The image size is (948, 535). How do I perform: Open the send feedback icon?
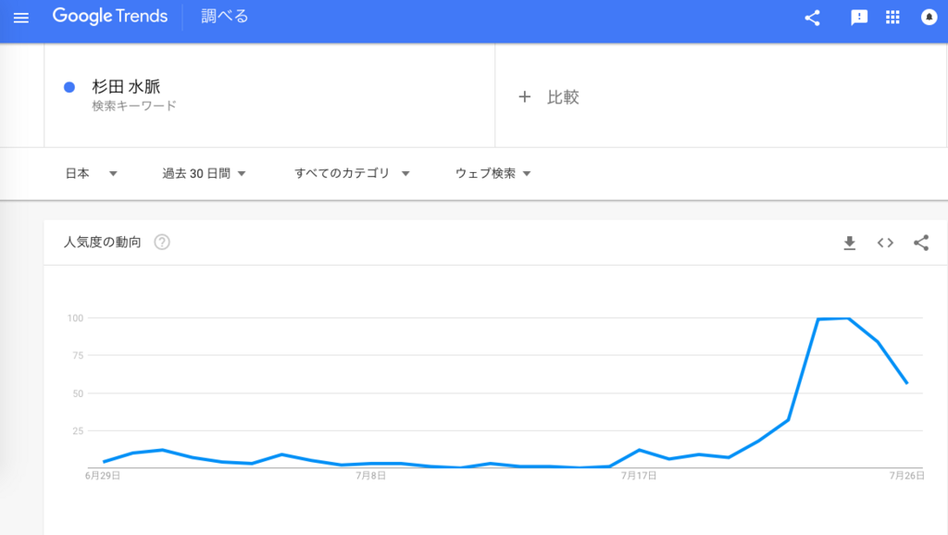858,18
